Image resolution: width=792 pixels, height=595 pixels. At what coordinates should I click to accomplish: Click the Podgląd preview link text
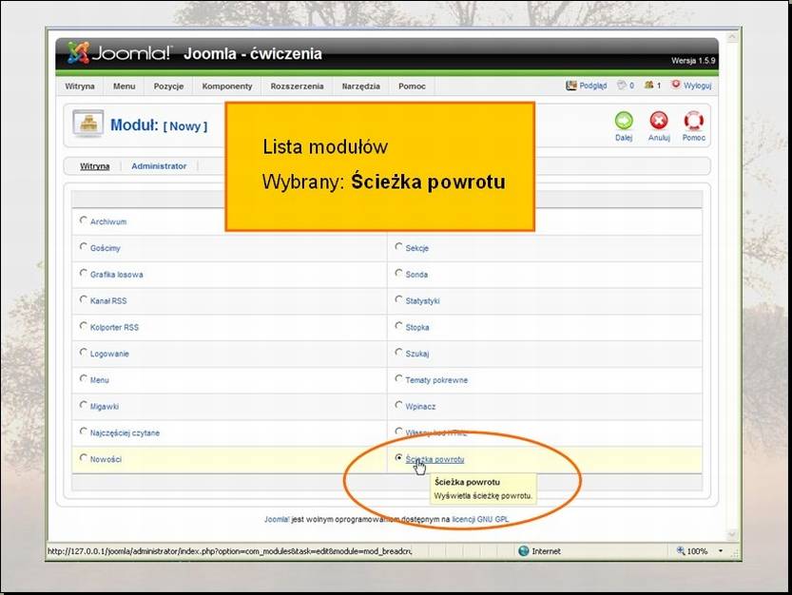tap(593, 86)
